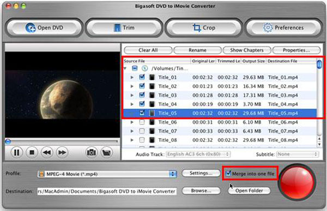This screenshot has height=211, width=327.
Task: Click the Source File column header
Action: [157, 61]
